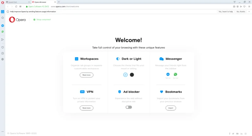Click 'Yes, I want to help' button
The width and height of the screenshot is (252, 136).
click(226, 12)
